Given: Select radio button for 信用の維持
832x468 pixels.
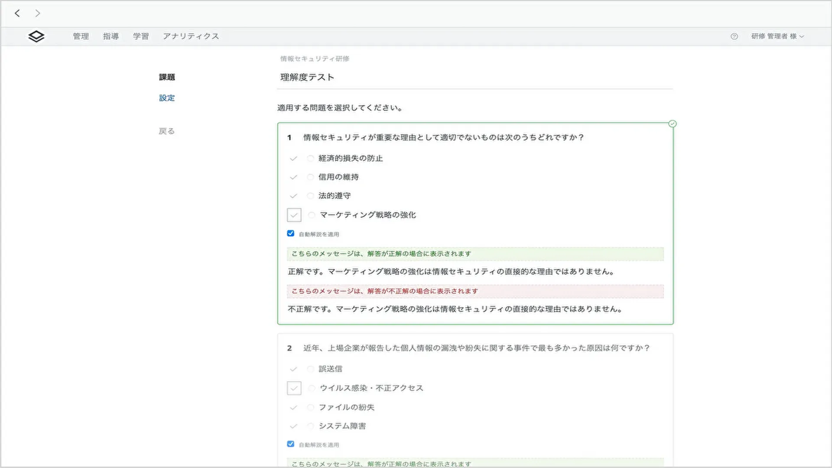Looking at the screenshot, I should pos(310,177).
